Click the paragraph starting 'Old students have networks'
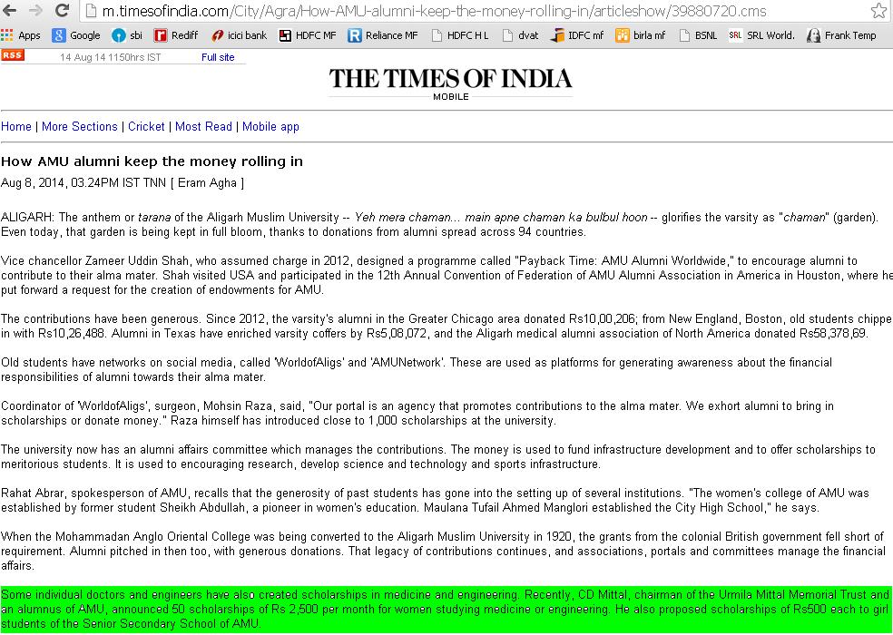The width and height of the screenshot is (893, 635). click(x=417, y=369)
